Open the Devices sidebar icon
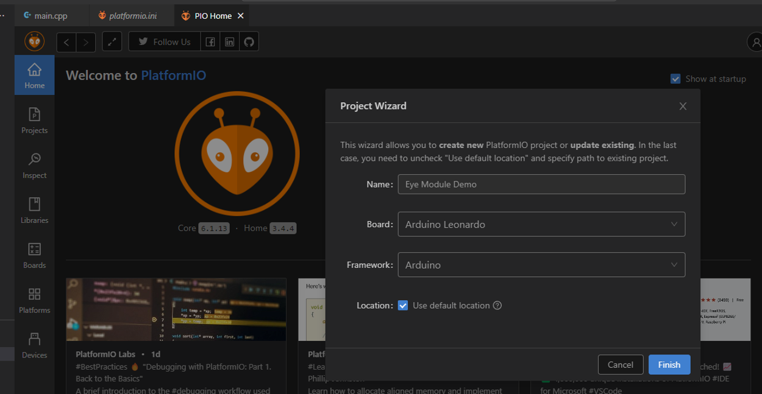Screen dimensions: 762x394 tap(34, 345)
